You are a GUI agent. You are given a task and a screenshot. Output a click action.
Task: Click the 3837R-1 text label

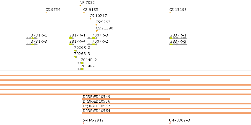coord(178,35)
